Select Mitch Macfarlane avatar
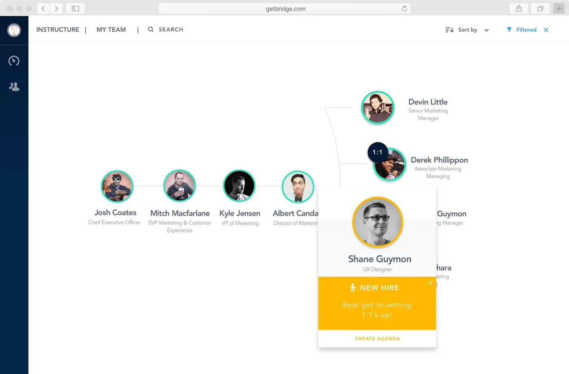This screenshot has height=374, width=569. pos(180,186)
